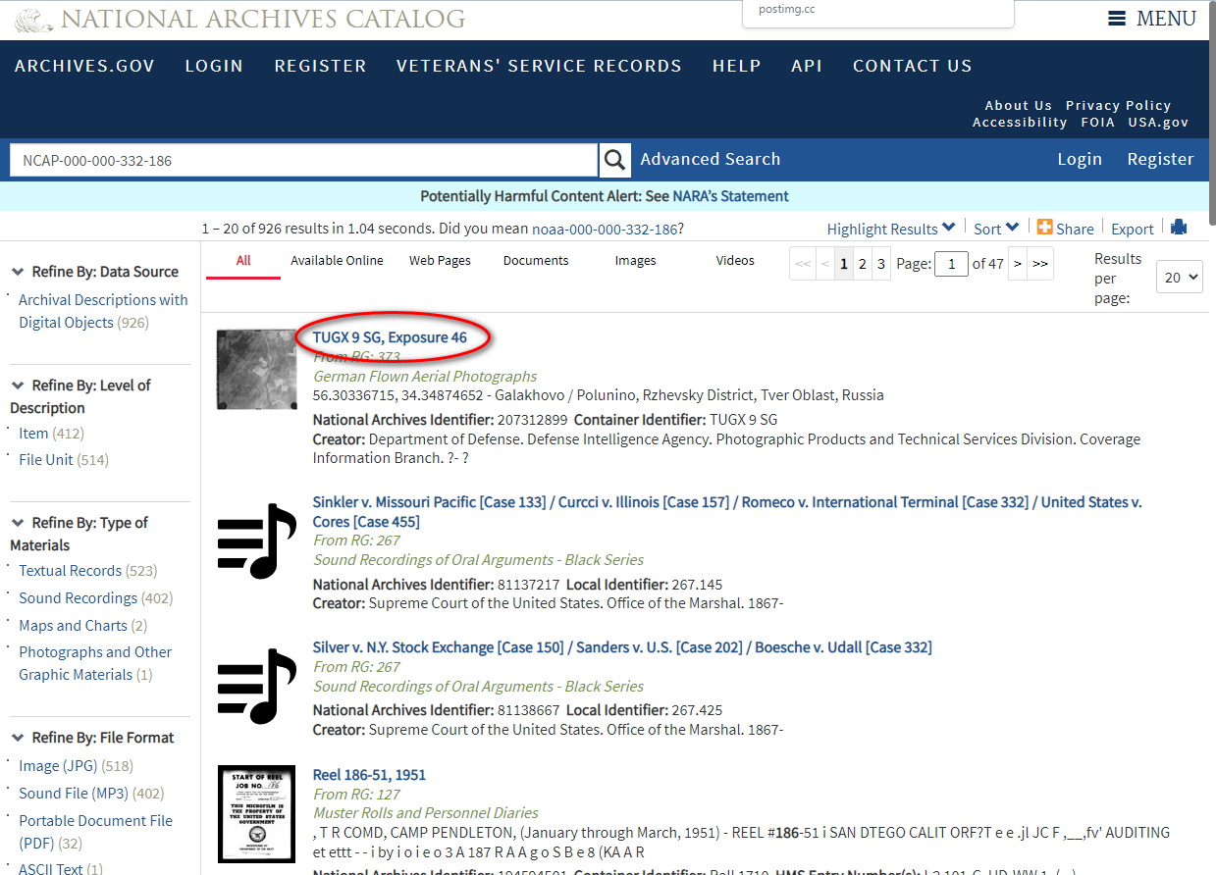Click the print icon beside Export
Screen dimensions: 1216x875
(x=1179, y=227)
